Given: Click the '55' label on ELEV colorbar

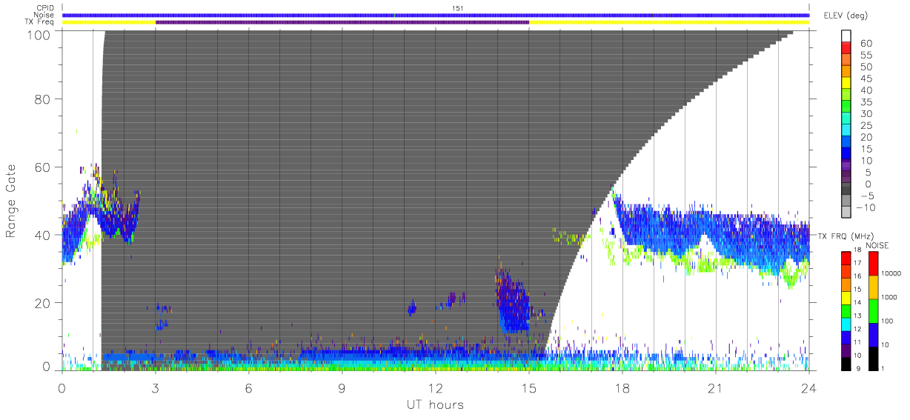Looking at the screenshot, I should [868, 56].
